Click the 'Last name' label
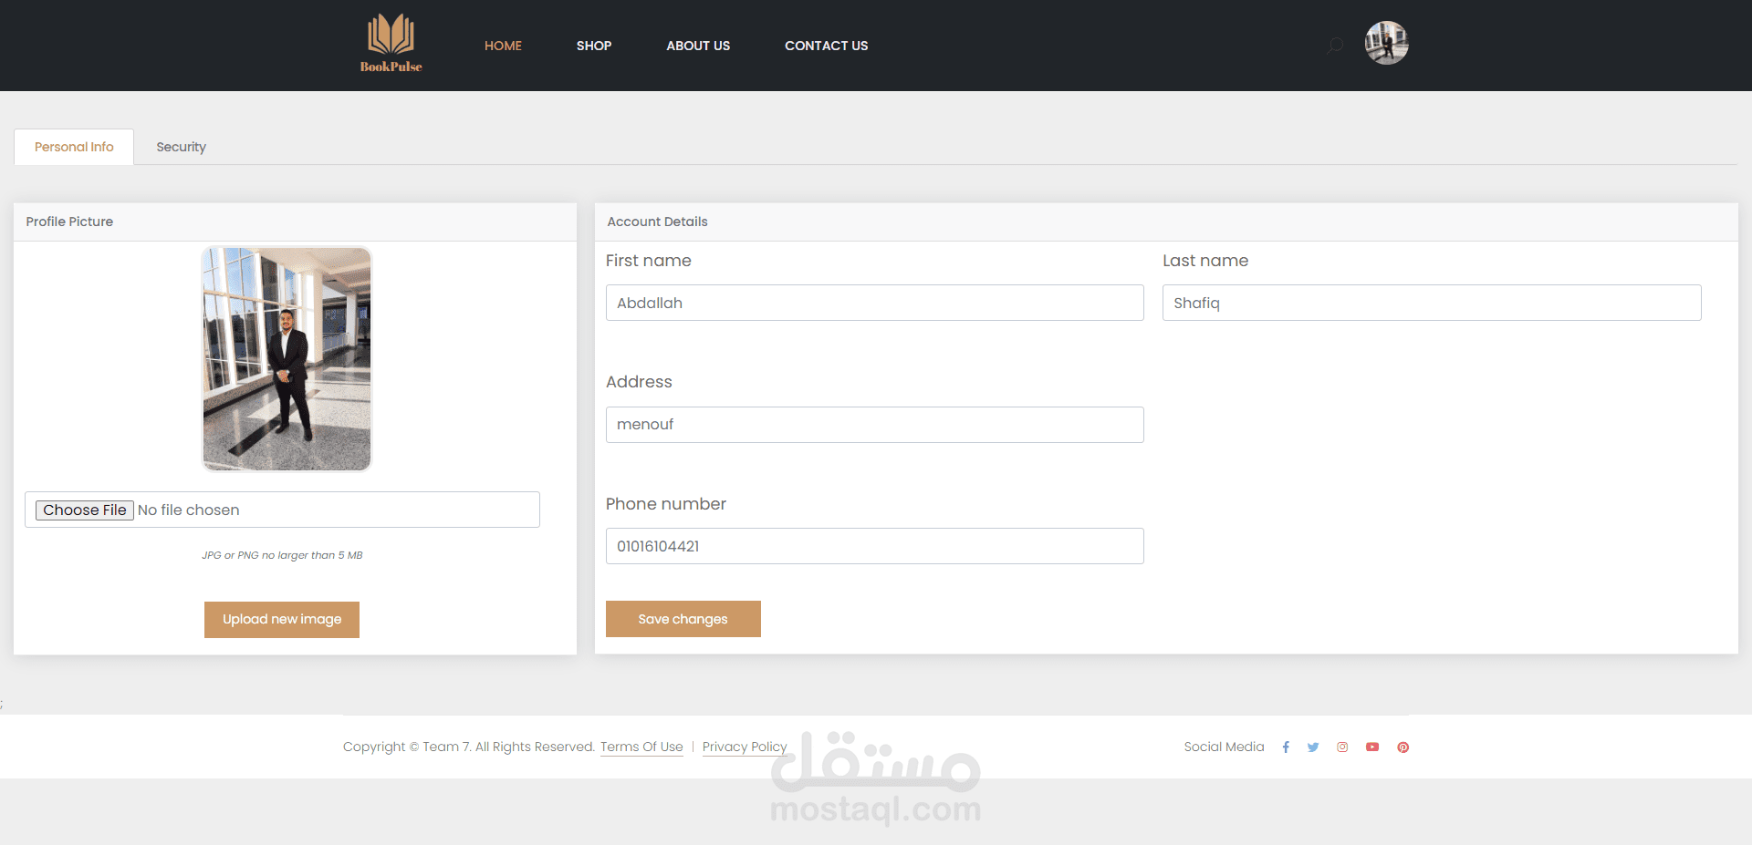The image size is (1752, 845). click(x=1205, y=261)
